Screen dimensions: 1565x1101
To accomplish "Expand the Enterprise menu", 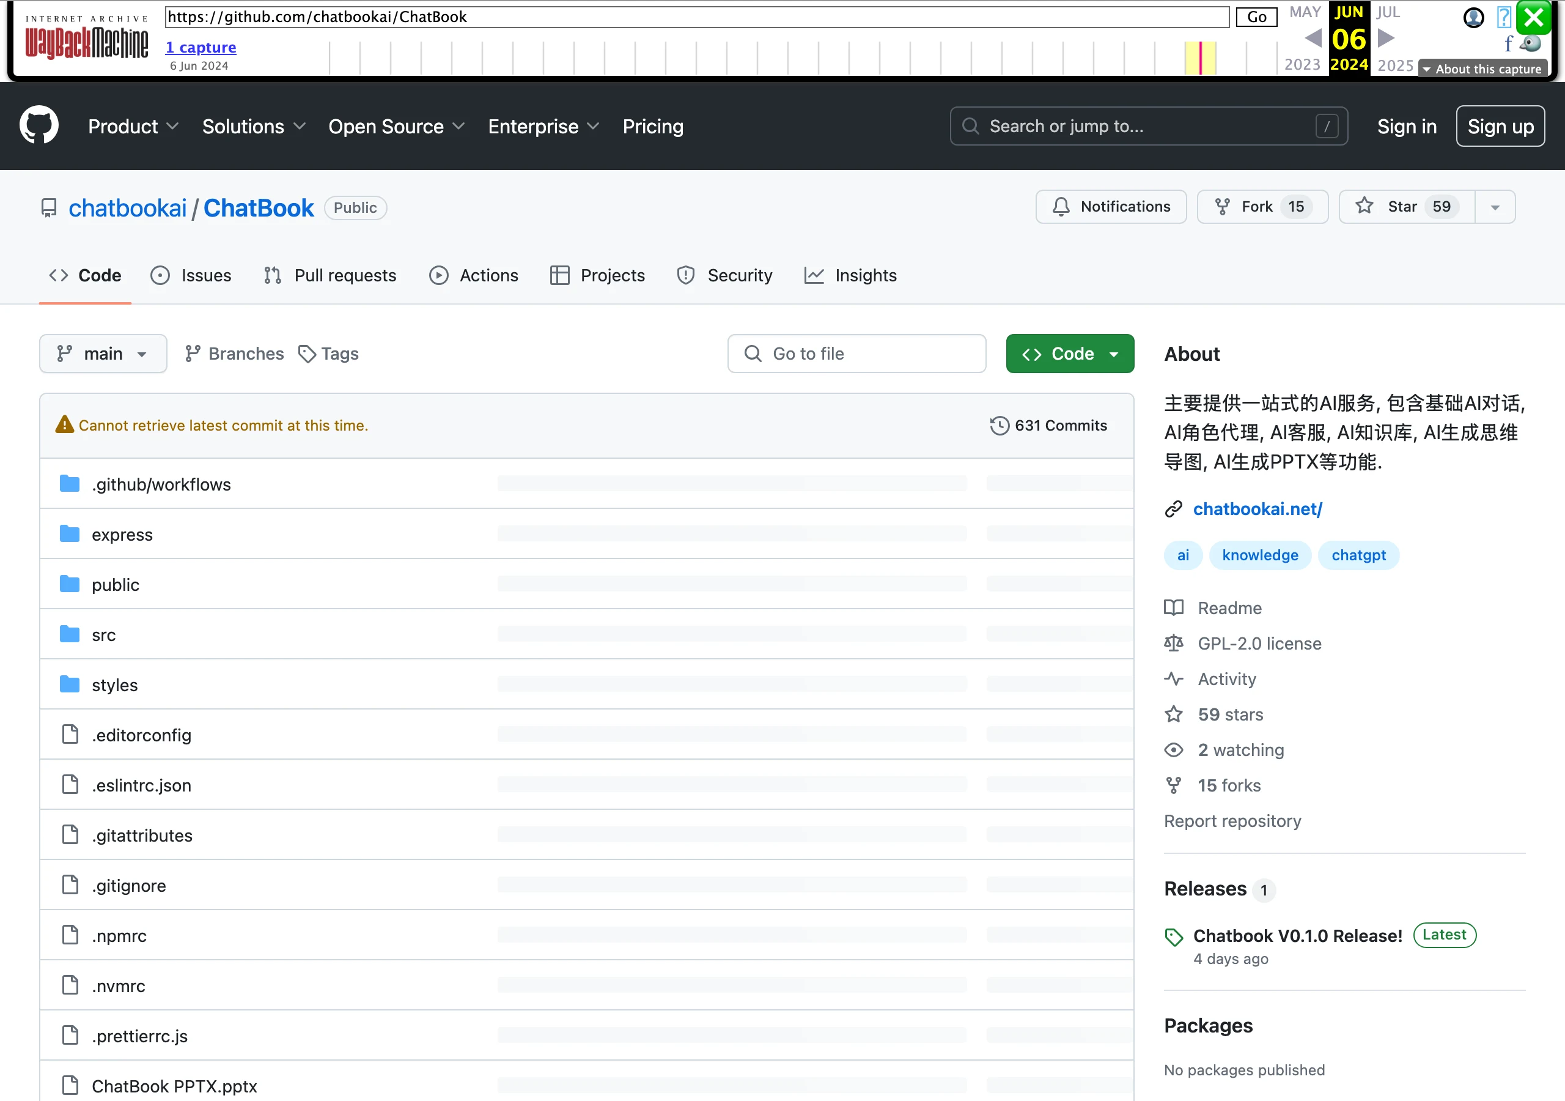I will tap(544, 126).
